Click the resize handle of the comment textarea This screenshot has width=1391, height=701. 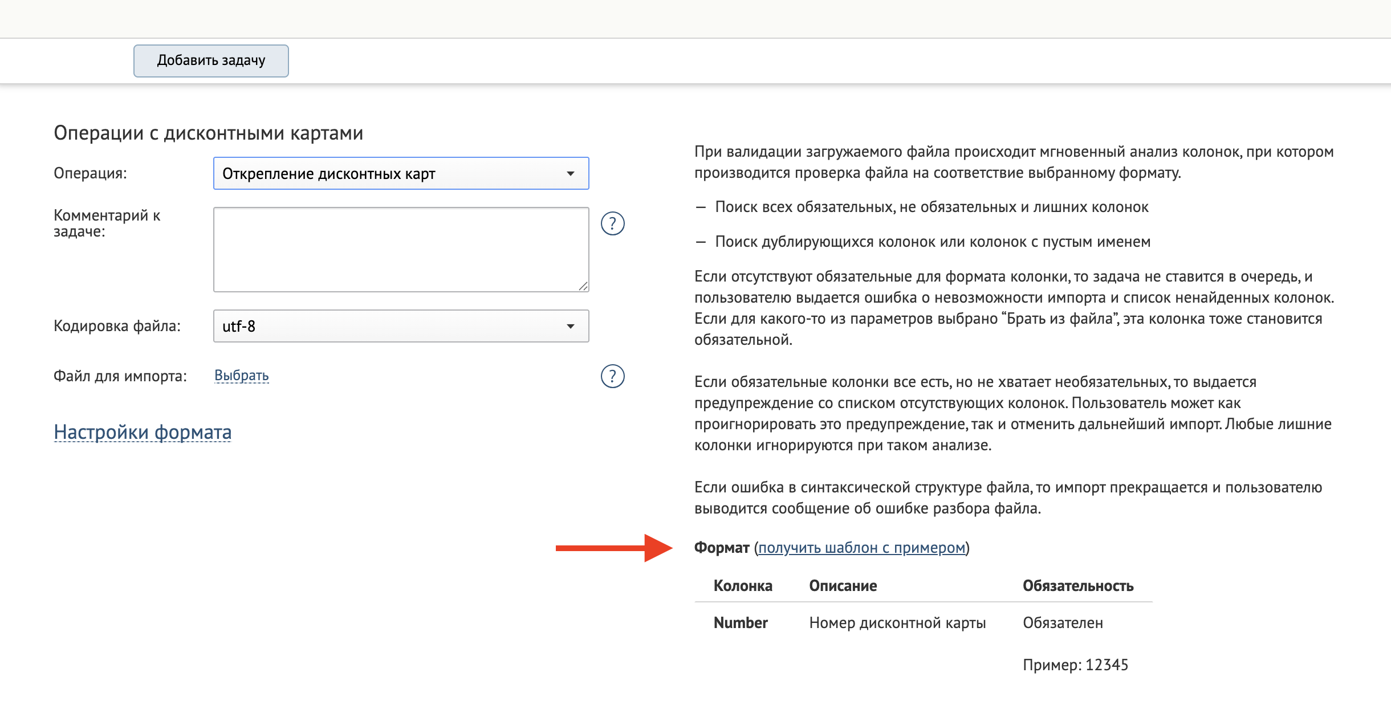point(583,286)
